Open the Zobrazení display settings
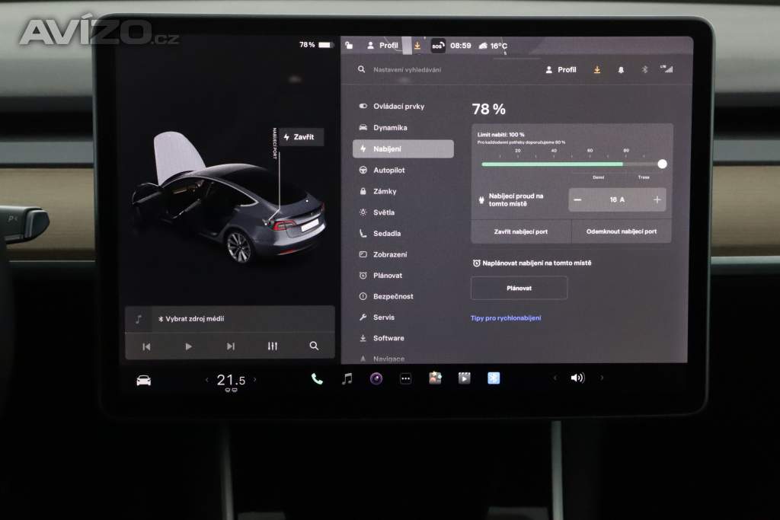 [383, 254]
